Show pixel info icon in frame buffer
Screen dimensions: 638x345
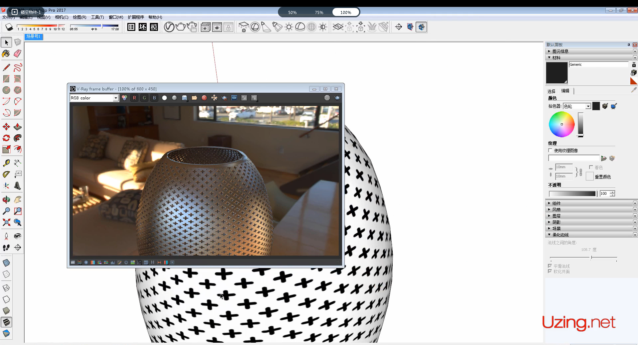click(86, 262)
